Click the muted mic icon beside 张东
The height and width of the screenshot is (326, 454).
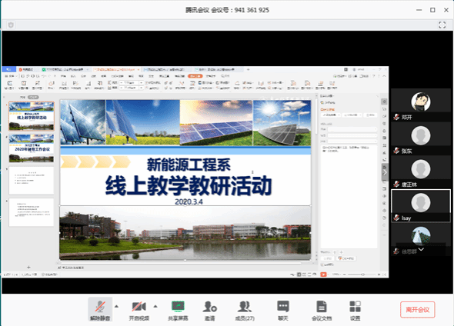(396, 151)
